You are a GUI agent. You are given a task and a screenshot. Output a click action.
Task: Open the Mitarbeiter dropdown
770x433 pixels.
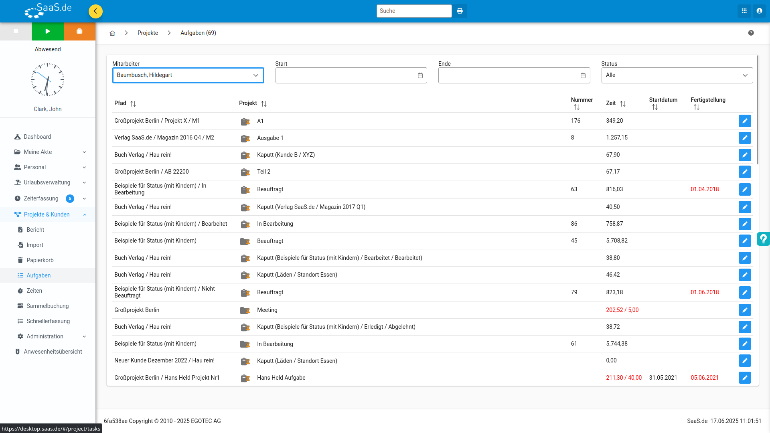click(x=188, y=75)
